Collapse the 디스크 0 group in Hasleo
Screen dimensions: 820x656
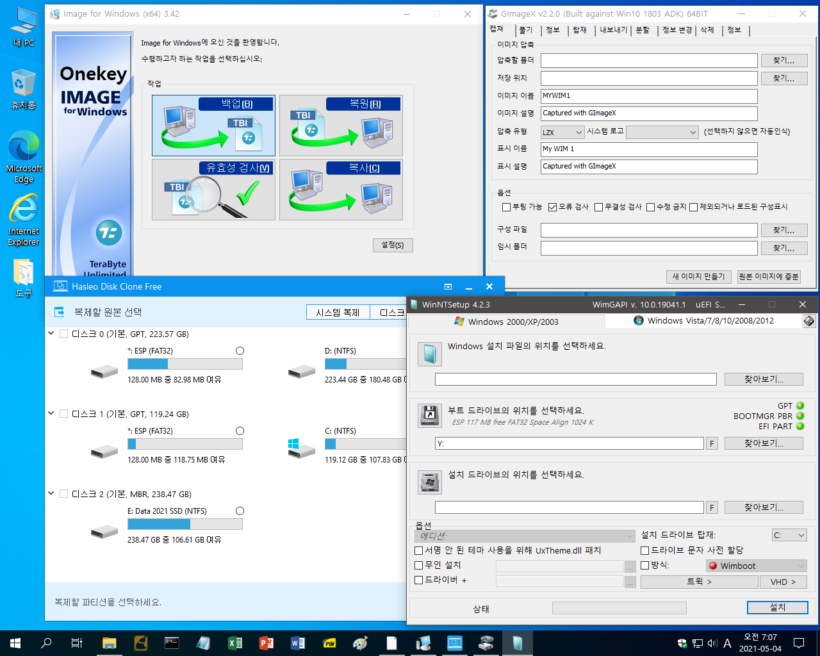click(51, 334)
